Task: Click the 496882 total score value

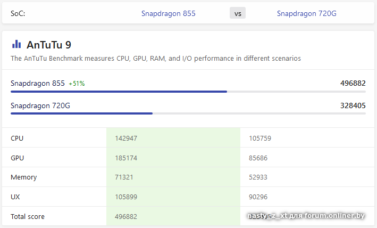Action: coord(353,83)
